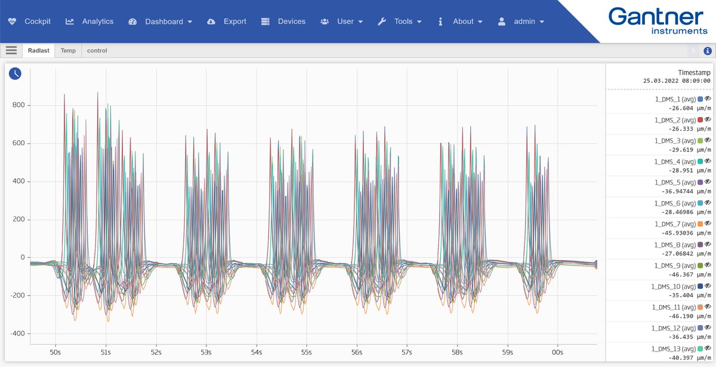Click inside the strain chart plot area

(313, 206)
